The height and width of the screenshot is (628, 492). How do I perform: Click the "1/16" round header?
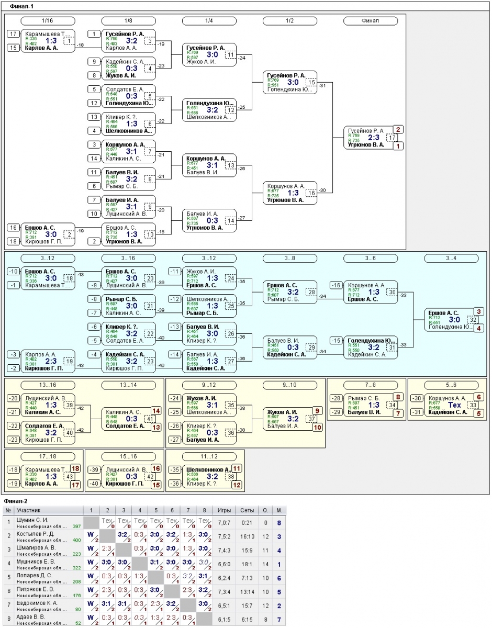coord(48,20)
